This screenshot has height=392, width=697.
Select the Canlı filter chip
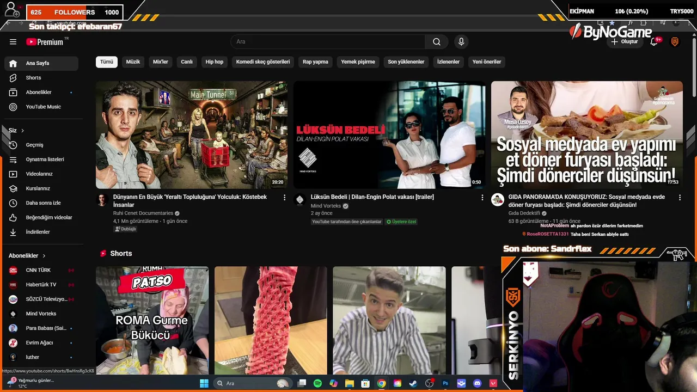(x=187, y=62)
